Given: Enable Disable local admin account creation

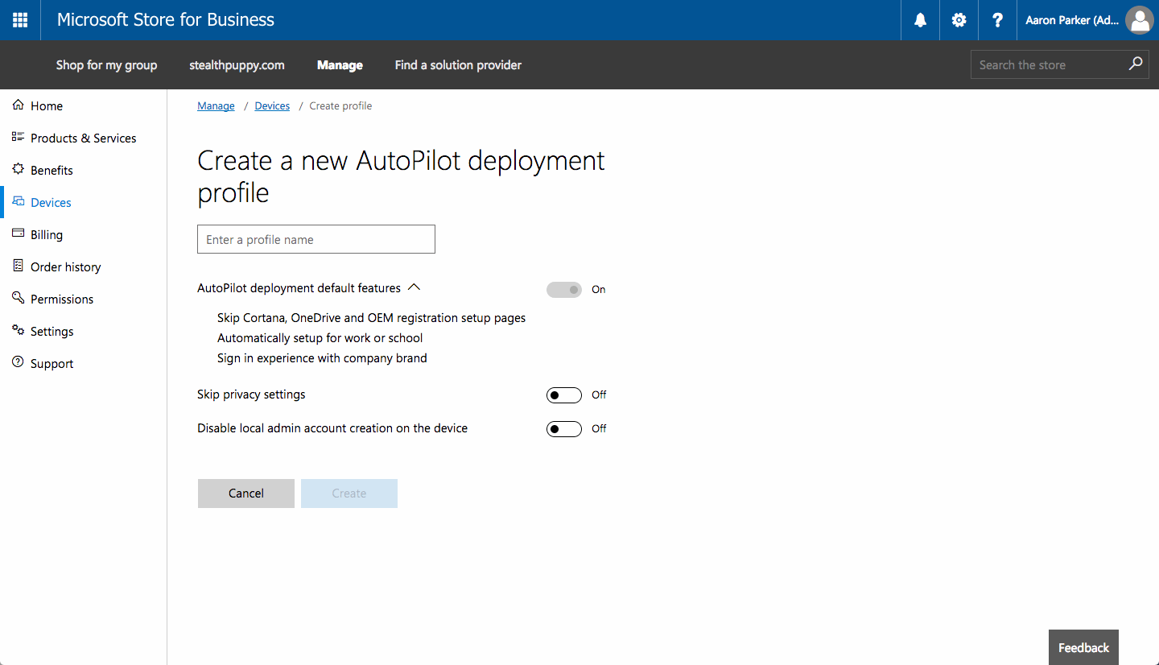Looking at the screenshot, I should 563,429.
